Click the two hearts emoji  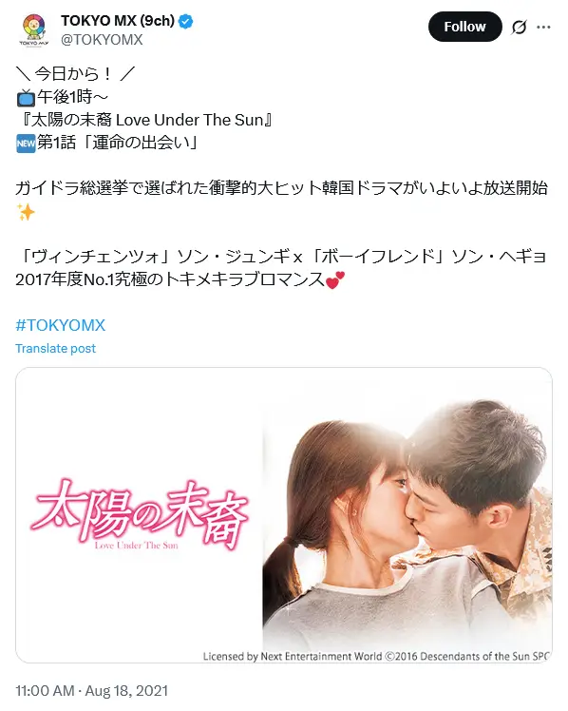click(x=335, y=279)
